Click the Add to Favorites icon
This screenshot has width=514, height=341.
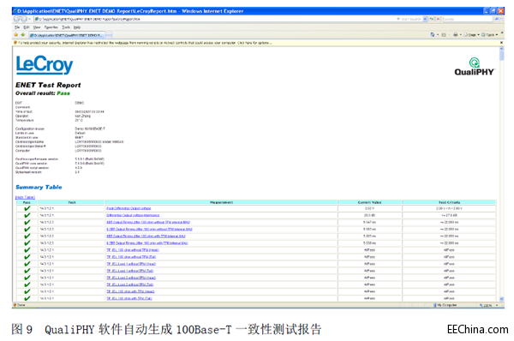click(23, 35)
